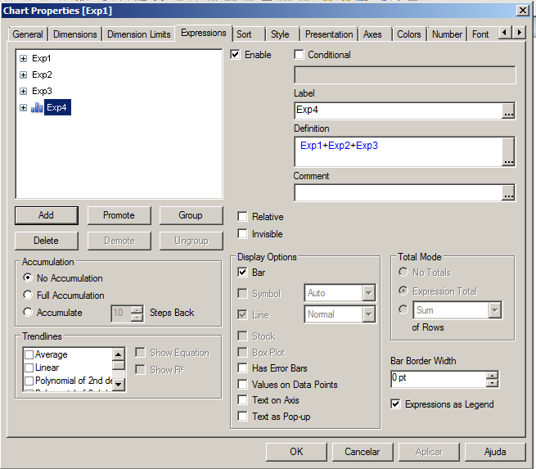
Task: Select Accumulate Steps Back radio button
Action: (28, 312)
